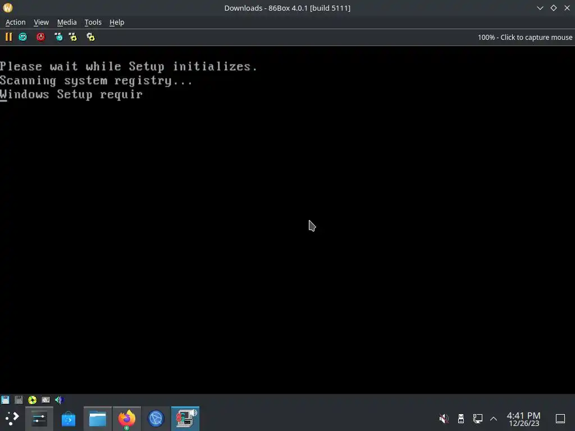Send Ctrl+Alt+Esc from the toolbar
Image resolution: width=575 pixels, height=431 pixels.
pos(73,37)
